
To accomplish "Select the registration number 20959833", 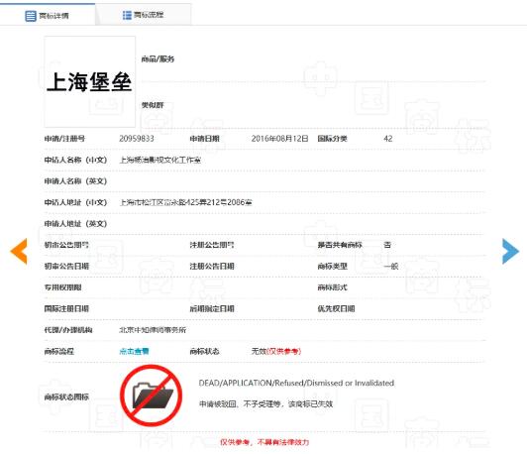I will [x=137, y=139].
